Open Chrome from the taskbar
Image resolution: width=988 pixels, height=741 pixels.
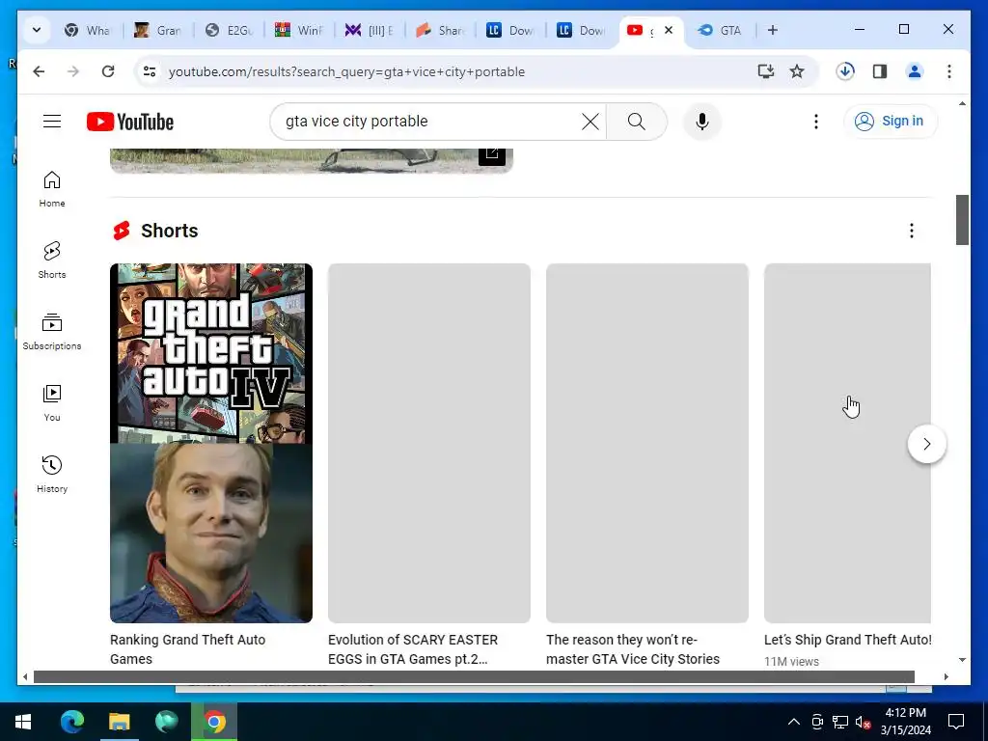[x=214, y=722]
